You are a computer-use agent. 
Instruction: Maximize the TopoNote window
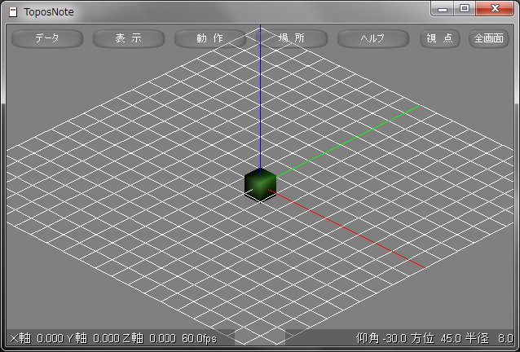[x=465, y=9]
